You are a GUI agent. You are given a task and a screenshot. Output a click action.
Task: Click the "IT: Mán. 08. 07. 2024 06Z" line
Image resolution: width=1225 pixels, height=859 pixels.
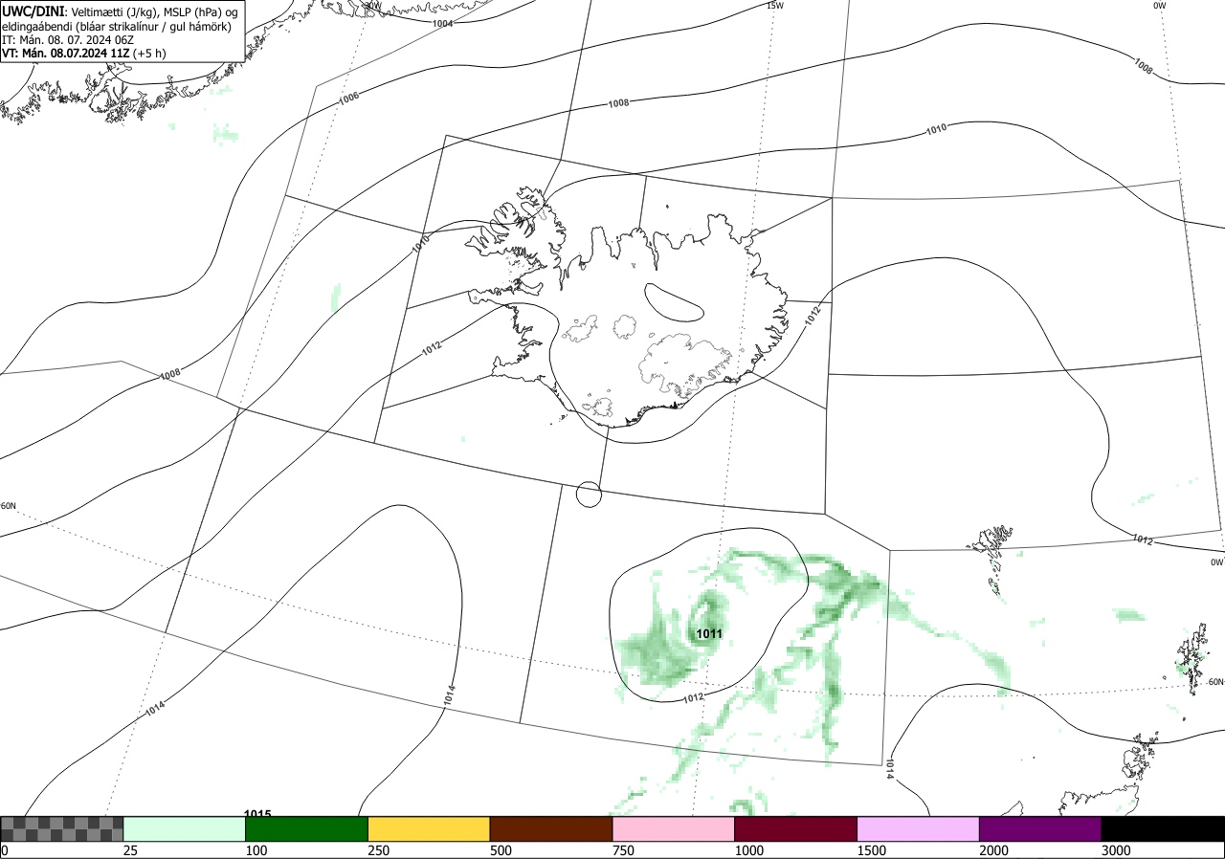tap(66, 40)
